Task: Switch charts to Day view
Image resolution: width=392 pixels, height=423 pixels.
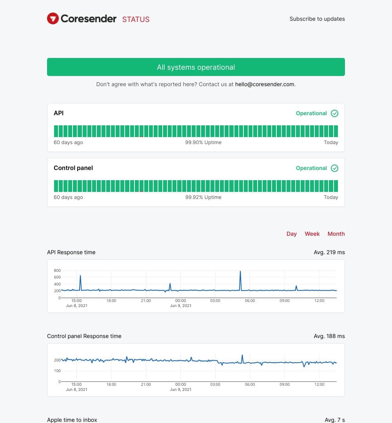Action: point(291,234)
